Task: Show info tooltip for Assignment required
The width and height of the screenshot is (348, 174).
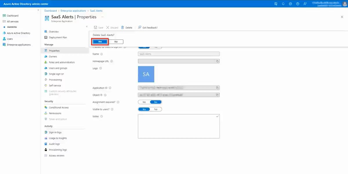Action: pos(118,102)
